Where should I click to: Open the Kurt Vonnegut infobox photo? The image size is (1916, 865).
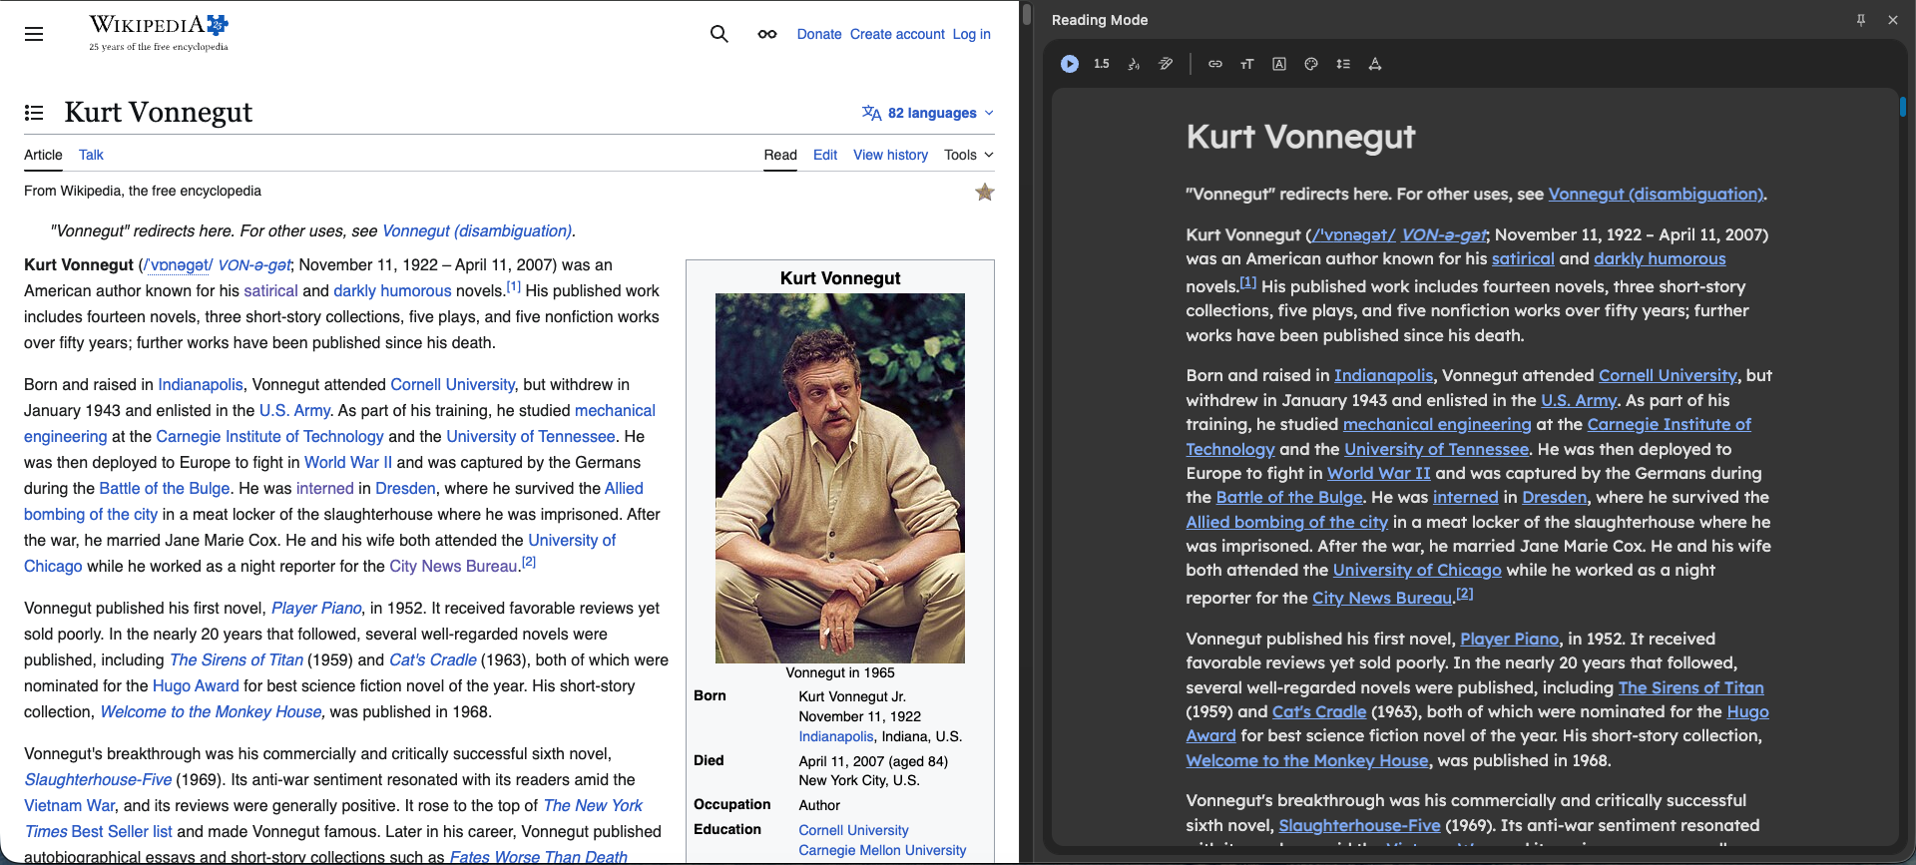point(840,478)
